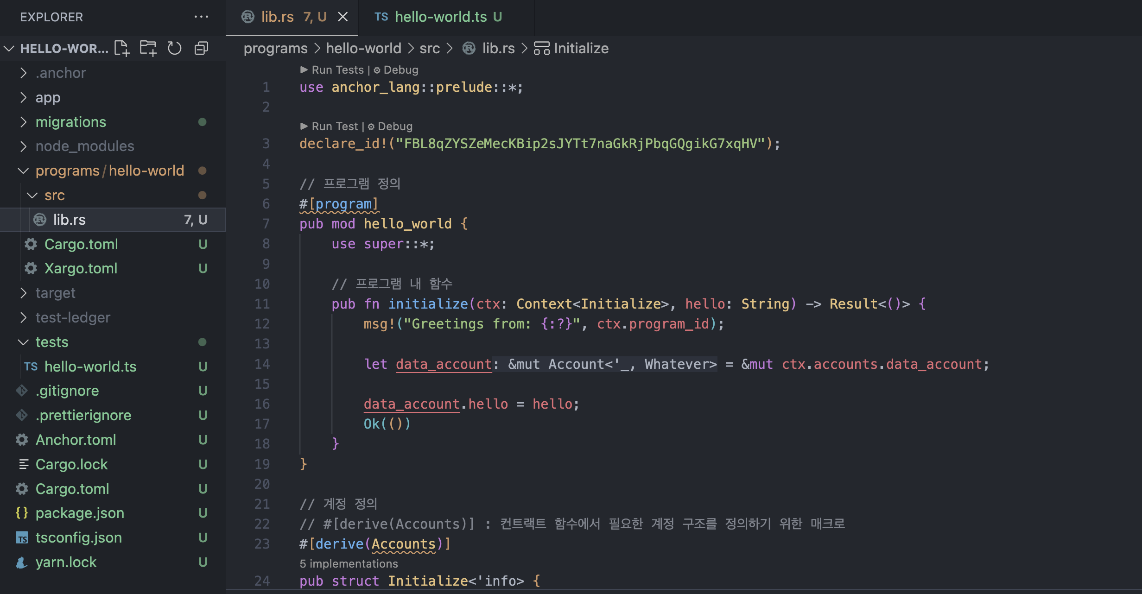Click Debug code lens above declare_id line

click(394, 126)
